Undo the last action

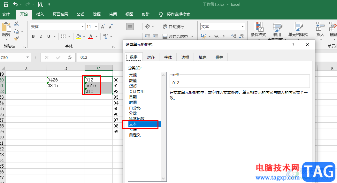click(x=15, y=4)
